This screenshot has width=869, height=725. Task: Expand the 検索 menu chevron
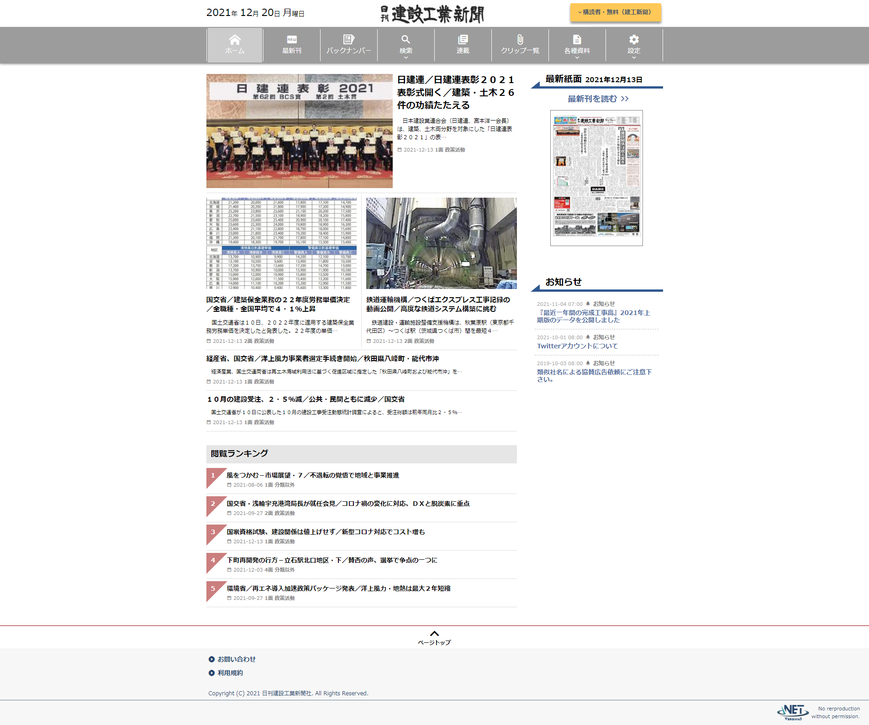pyautogui.click(x=406, y=58)
